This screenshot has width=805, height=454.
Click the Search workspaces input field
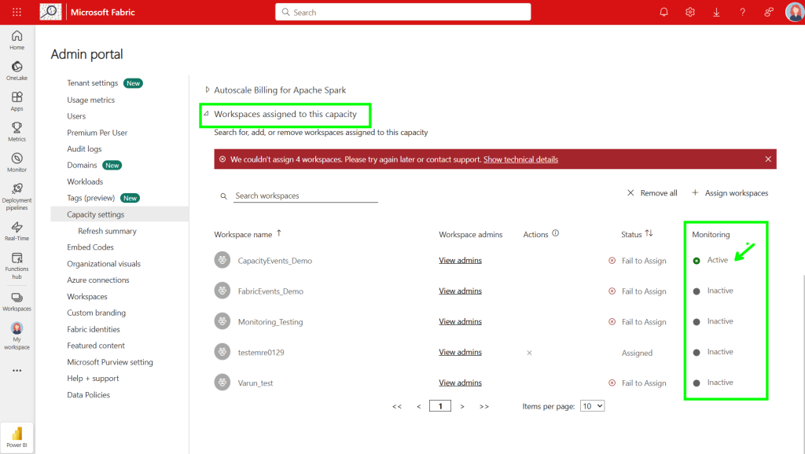pos(306,196)
